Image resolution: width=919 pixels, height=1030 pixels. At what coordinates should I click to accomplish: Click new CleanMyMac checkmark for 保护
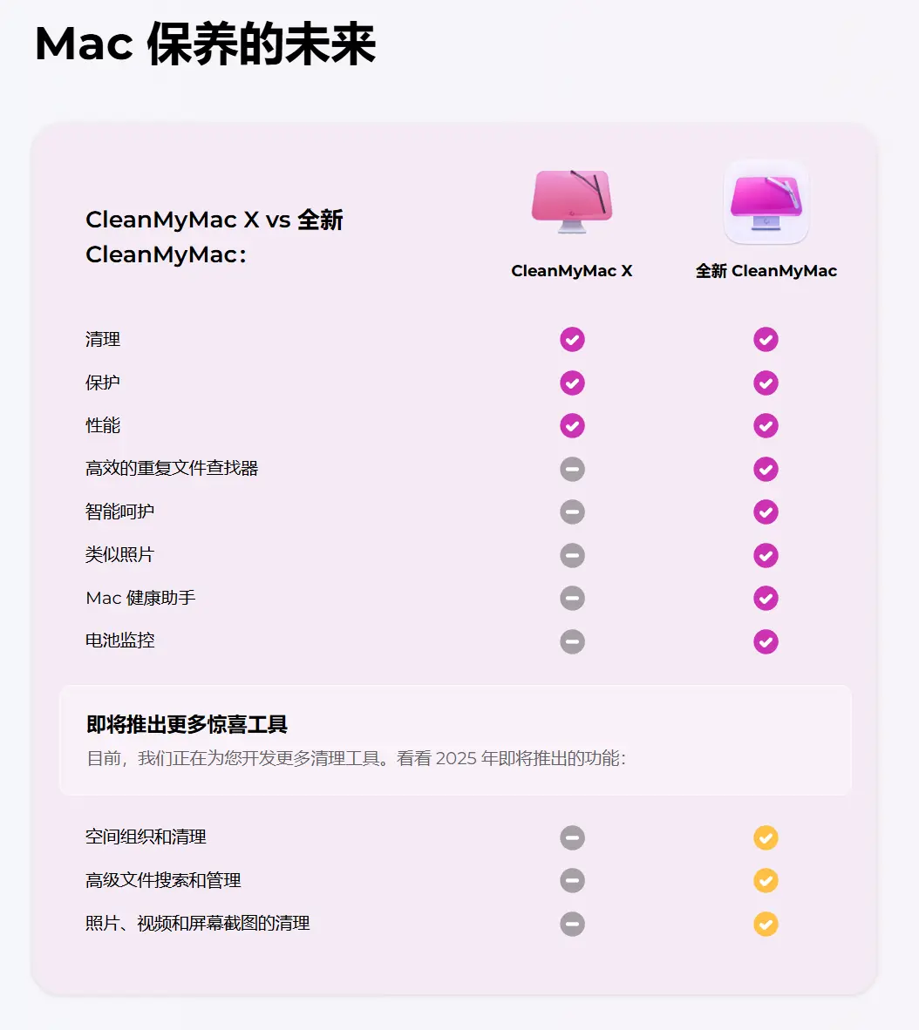tap(766, 383)
